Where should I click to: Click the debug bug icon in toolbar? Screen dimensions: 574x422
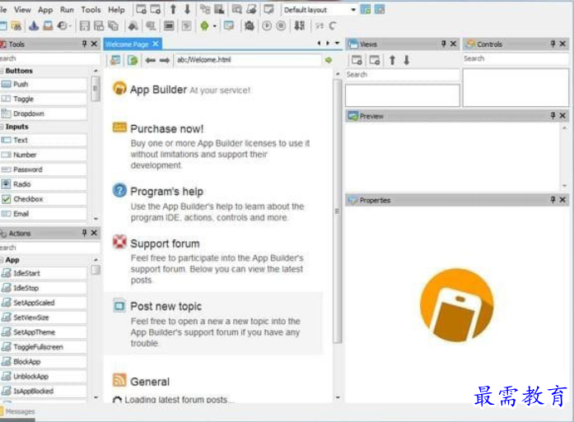pos(250,26)
